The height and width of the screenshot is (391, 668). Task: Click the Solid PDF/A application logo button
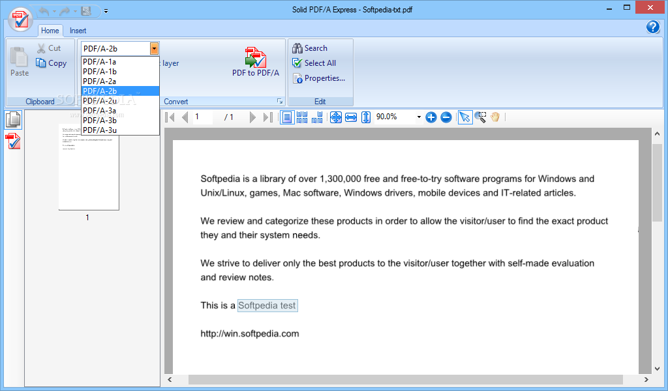20,20
